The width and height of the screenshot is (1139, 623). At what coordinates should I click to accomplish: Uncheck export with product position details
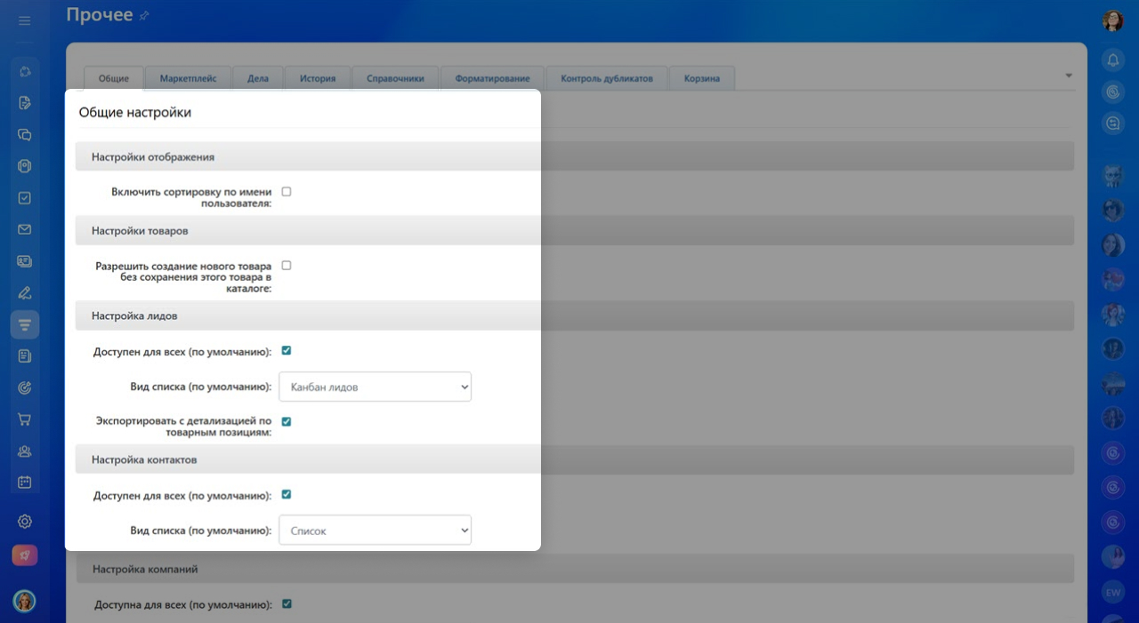coord(287,421)
